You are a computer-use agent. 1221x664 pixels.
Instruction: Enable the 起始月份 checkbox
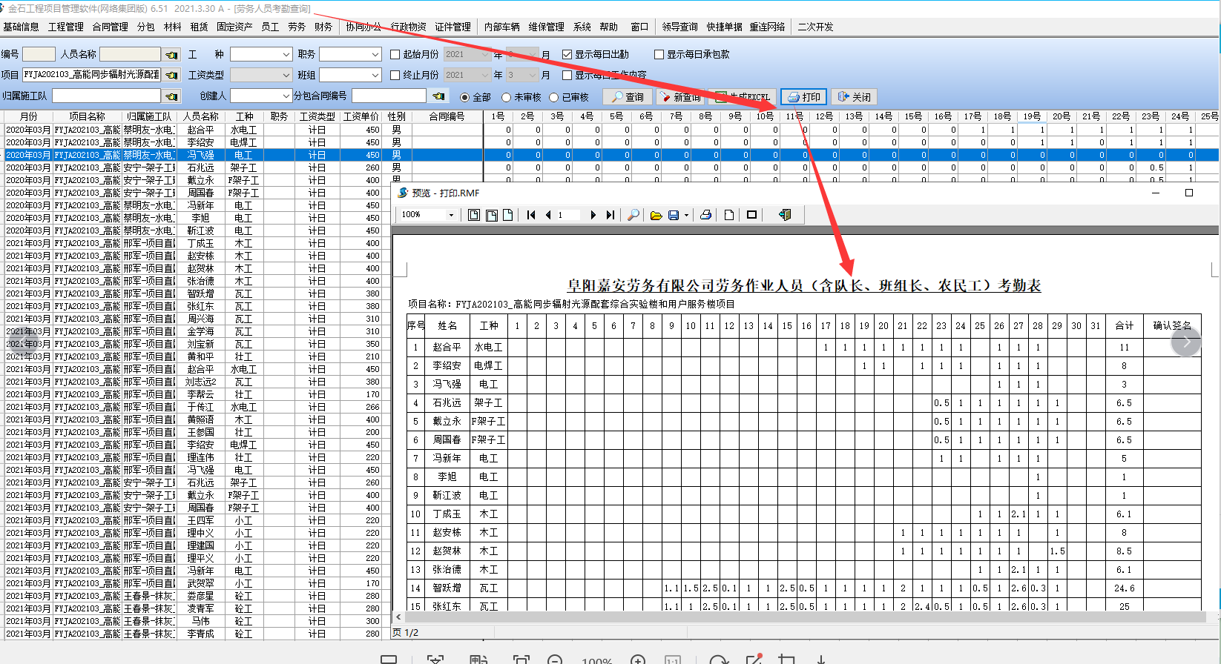[x=395, y=55]
